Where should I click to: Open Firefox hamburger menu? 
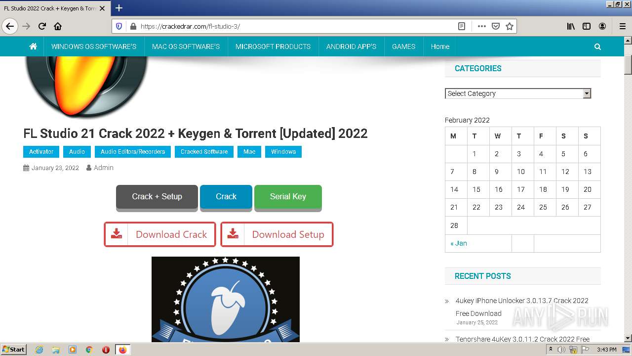(623, 26)
